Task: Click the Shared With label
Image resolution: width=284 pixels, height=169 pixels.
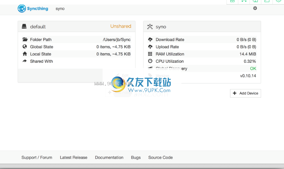Action: point(42,61)
